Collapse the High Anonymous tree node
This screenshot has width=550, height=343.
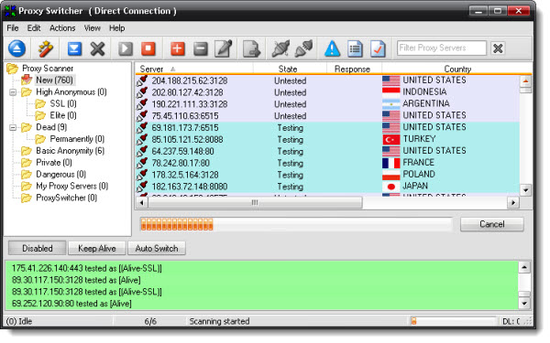[13, 92]
